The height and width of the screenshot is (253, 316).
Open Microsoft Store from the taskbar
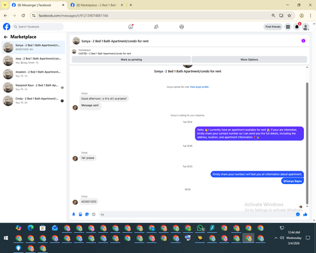(x=42, y=228)
